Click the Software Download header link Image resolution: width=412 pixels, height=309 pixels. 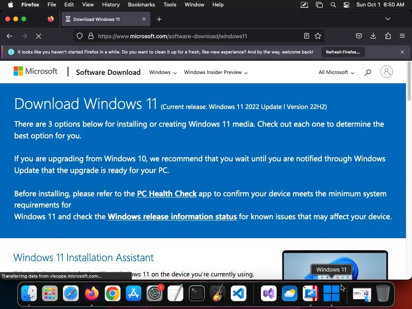pyautogui.click(x=108, y=72)
